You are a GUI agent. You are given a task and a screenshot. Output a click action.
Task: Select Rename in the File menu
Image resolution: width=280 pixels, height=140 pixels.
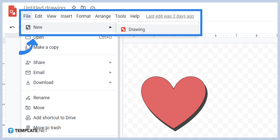(69, 98)
